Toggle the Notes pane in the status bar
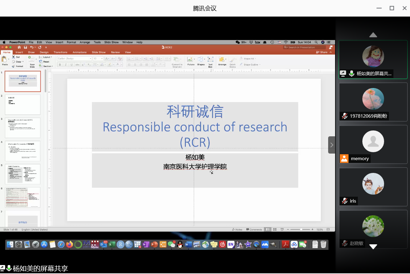The height and width of the screenshot is (274, 410). (237, 229)
